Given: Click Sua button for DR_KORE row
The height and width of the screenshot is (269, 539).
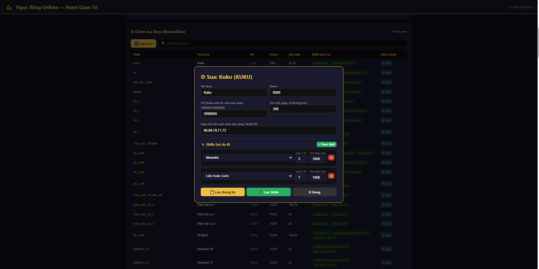Looking at the screenshot, I should (386, 235).
